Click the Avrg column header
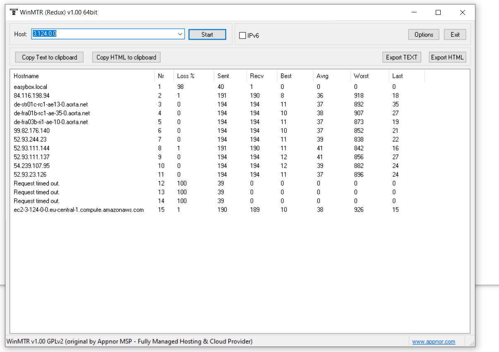Screen dimensions: 499x352 pyautogui.click(x=331, y=76)
